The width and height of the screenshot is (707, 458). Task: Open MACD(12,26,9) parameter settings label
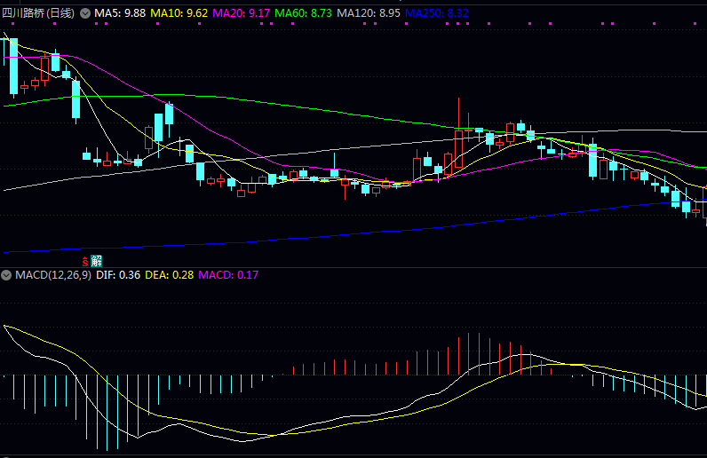pos(52,275)
